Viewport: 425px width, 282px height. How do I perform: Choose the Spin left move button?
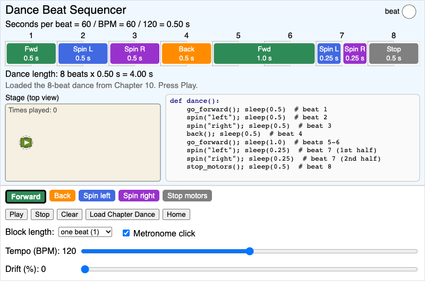tap(97, 196)
